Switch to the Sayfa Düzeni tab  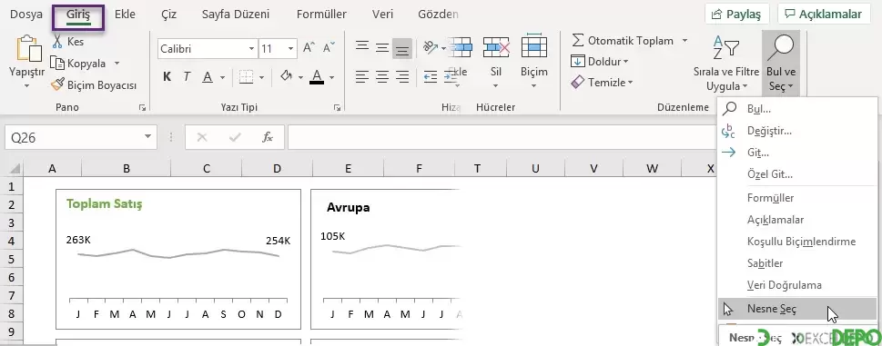coord(236,15)
